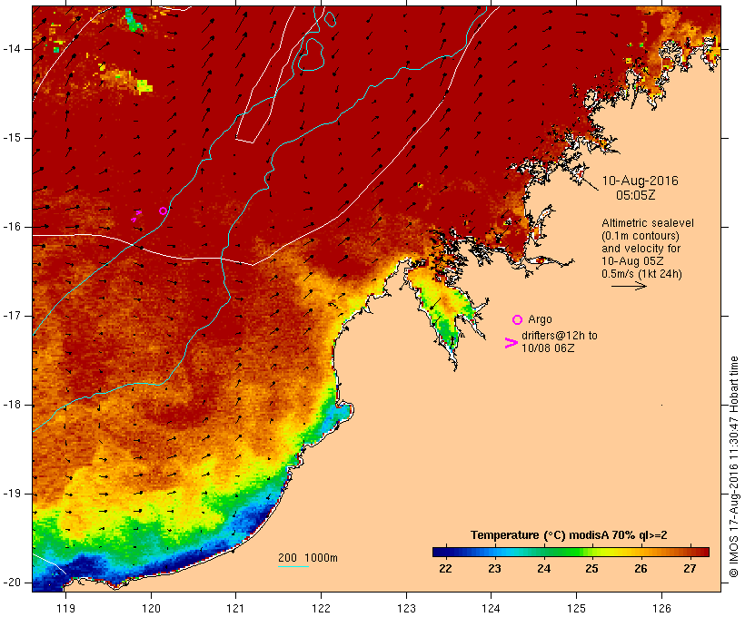
Task: Click the latitude axis label -19
Action: (12, 494)
